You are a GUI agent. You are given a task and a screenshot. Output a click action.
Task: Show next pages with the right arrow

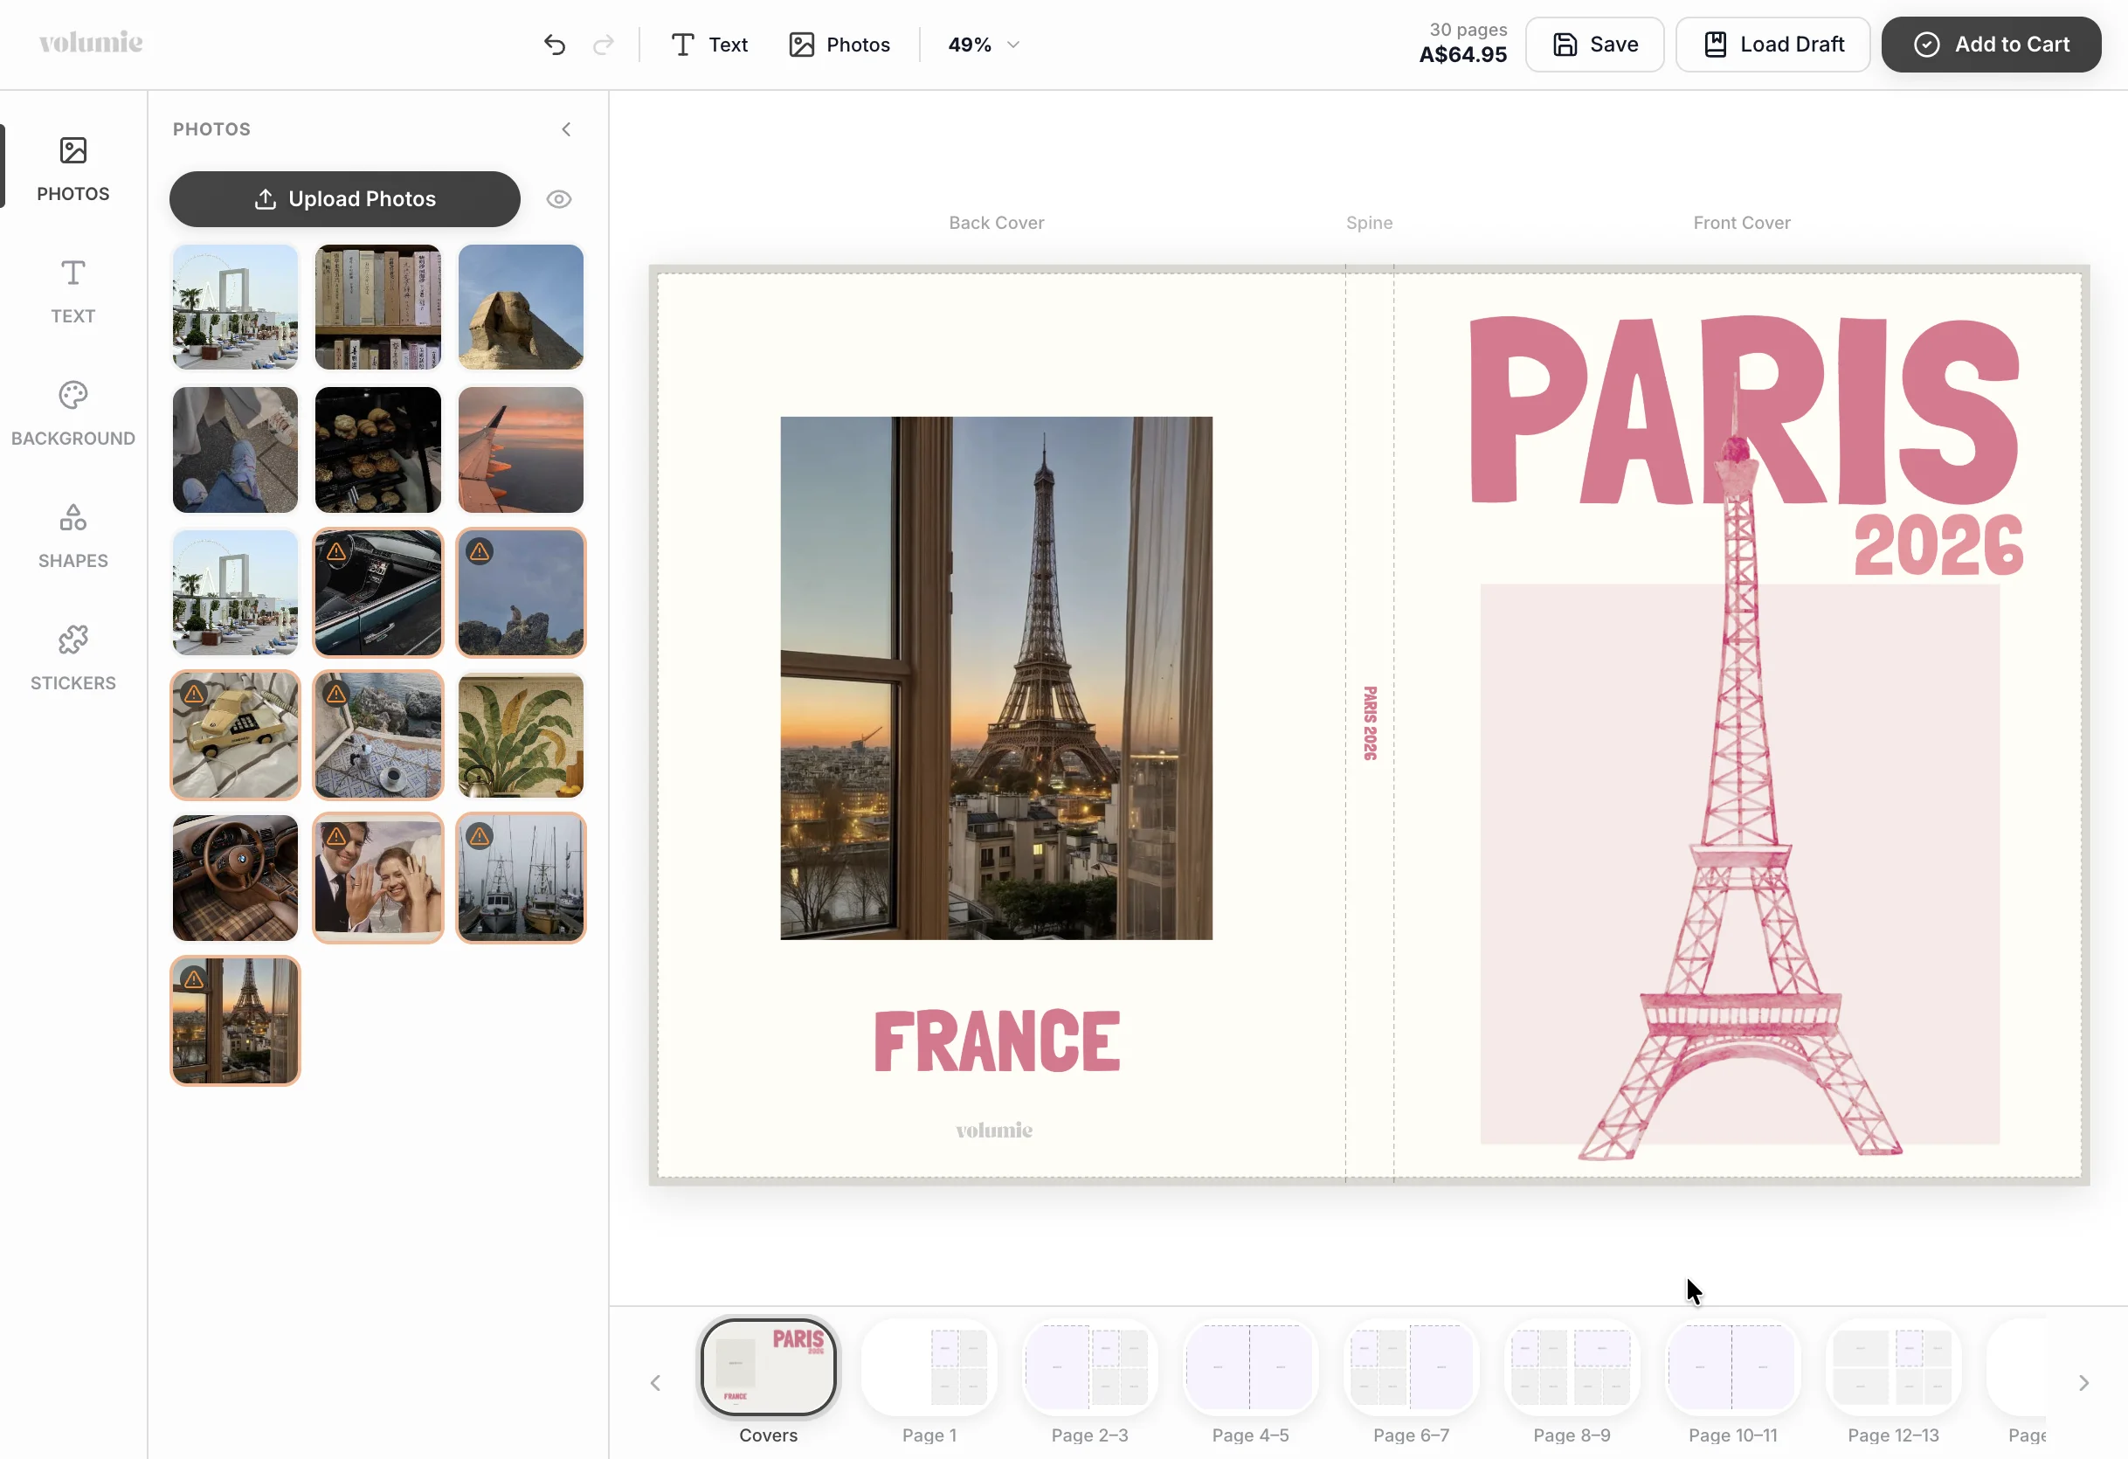(x=2083, y=1382)
